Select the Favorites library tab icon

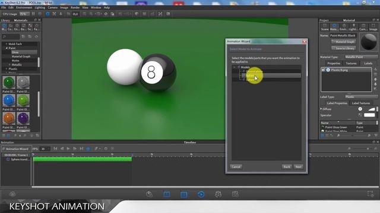pyautogui.click(x=37, y=27)
